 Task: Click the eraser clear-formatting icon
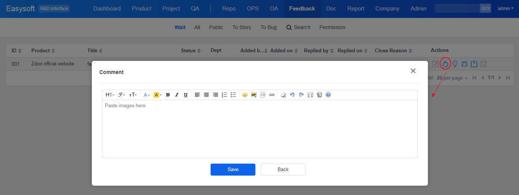(x=283, y=95)
